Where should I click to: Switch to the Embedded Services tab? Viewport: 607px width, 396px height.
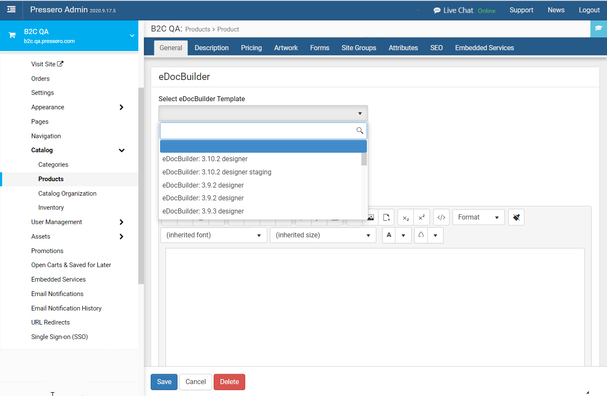point(484,48)
